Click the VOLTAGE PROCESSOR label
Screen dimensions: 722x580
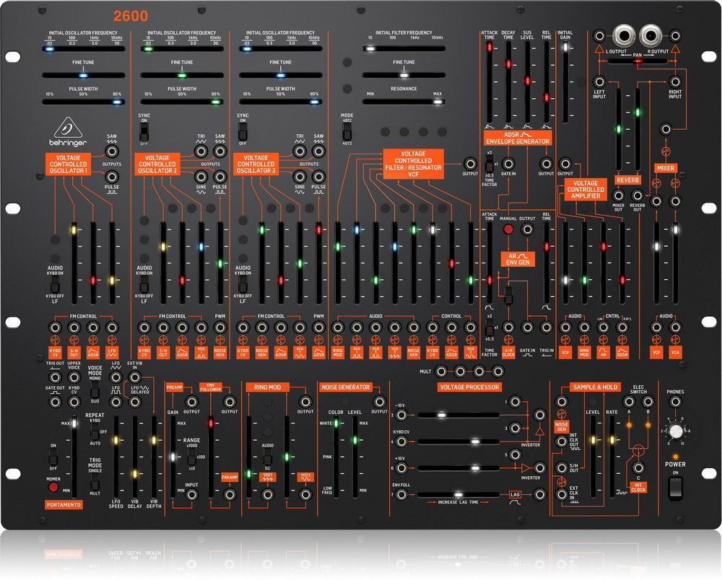pos(469,387)
